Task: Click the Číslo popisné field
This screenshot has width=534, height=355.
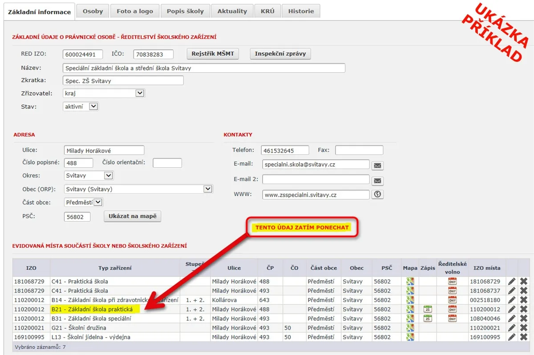Action: [79, 163]
